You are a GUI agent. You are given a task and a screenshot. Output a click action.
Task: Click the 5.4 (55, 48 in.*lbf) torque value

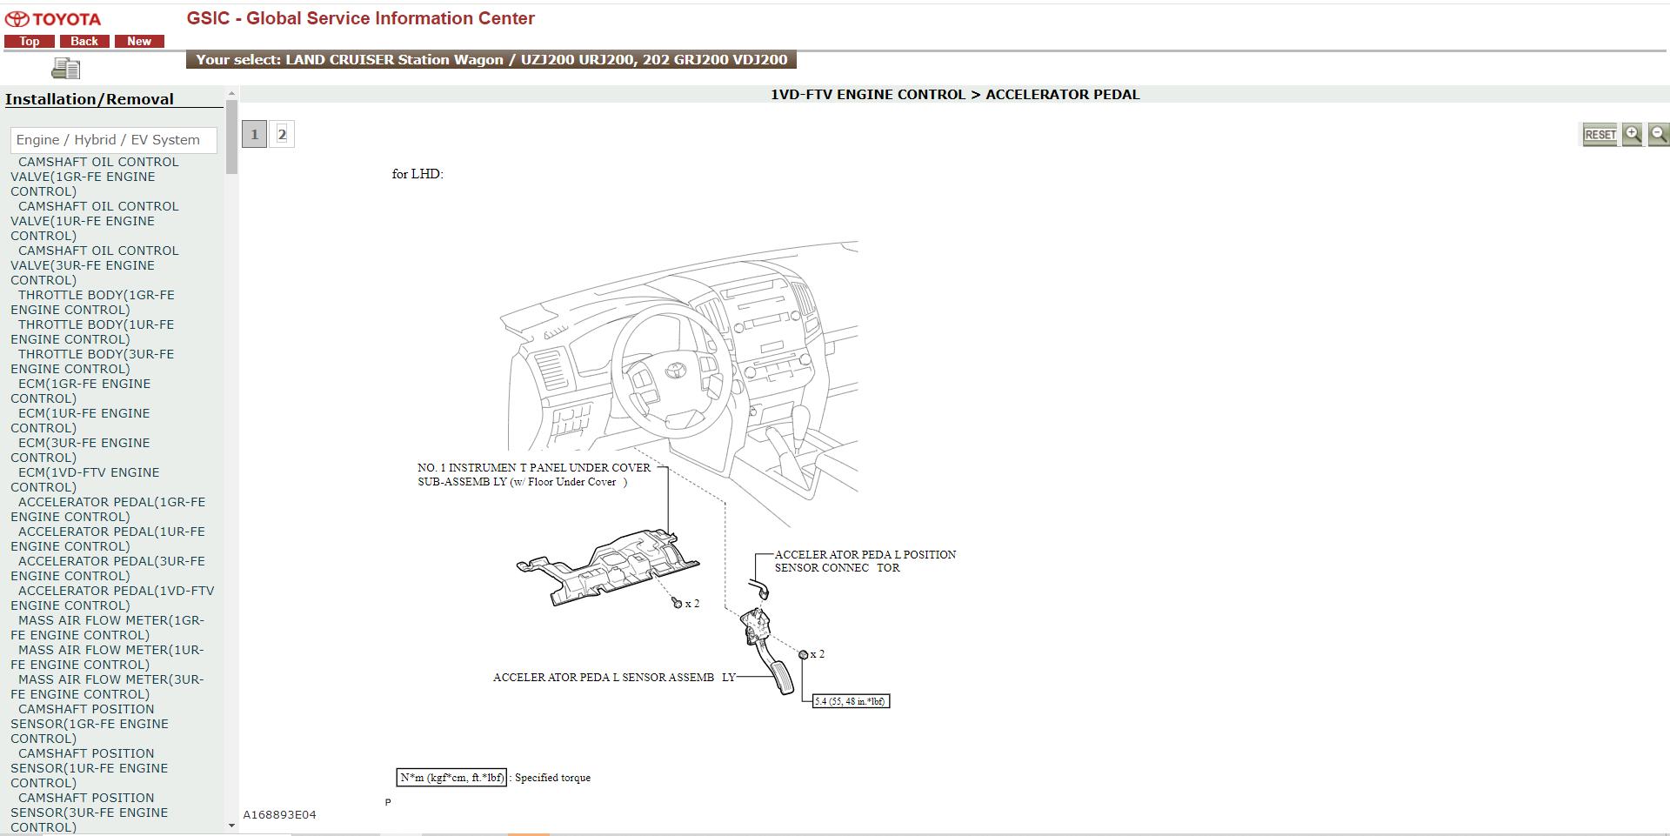(x=851, y=701)
